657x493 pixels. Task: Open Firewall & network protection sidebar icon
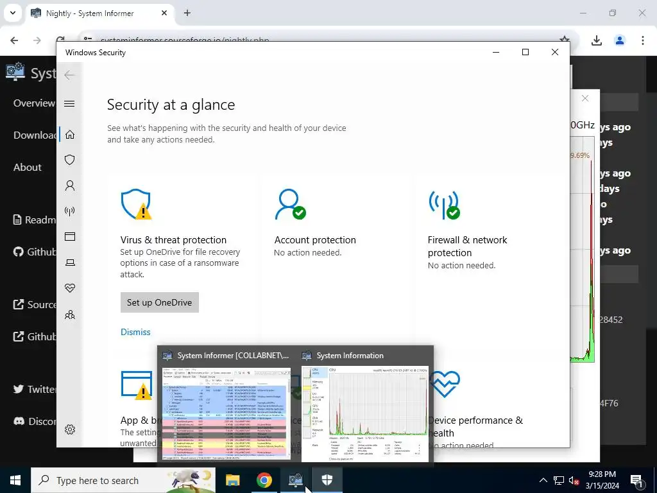pyautogui.click(x=70, y=211)
